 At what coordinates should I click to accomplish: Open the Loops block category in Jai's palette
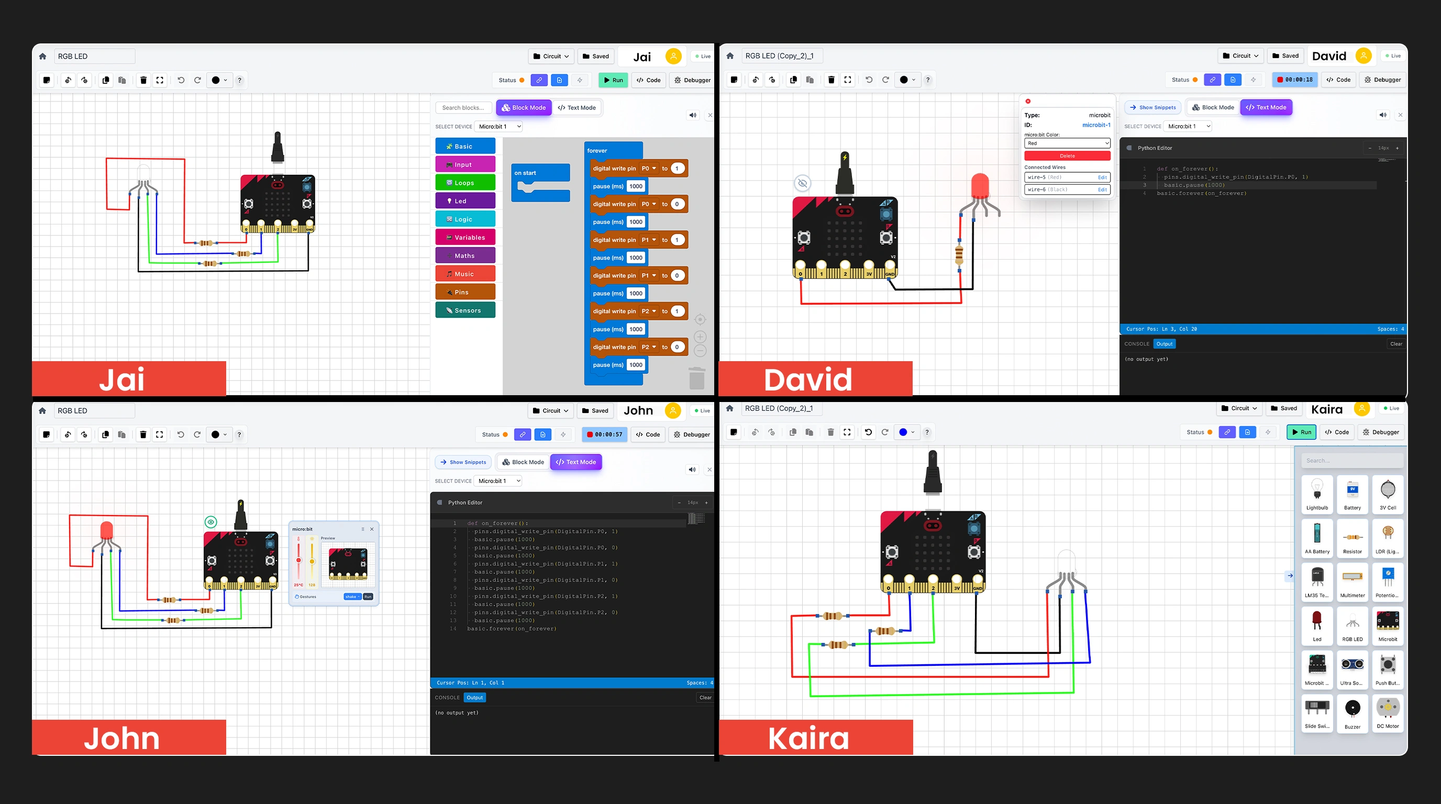pos(465,183)
